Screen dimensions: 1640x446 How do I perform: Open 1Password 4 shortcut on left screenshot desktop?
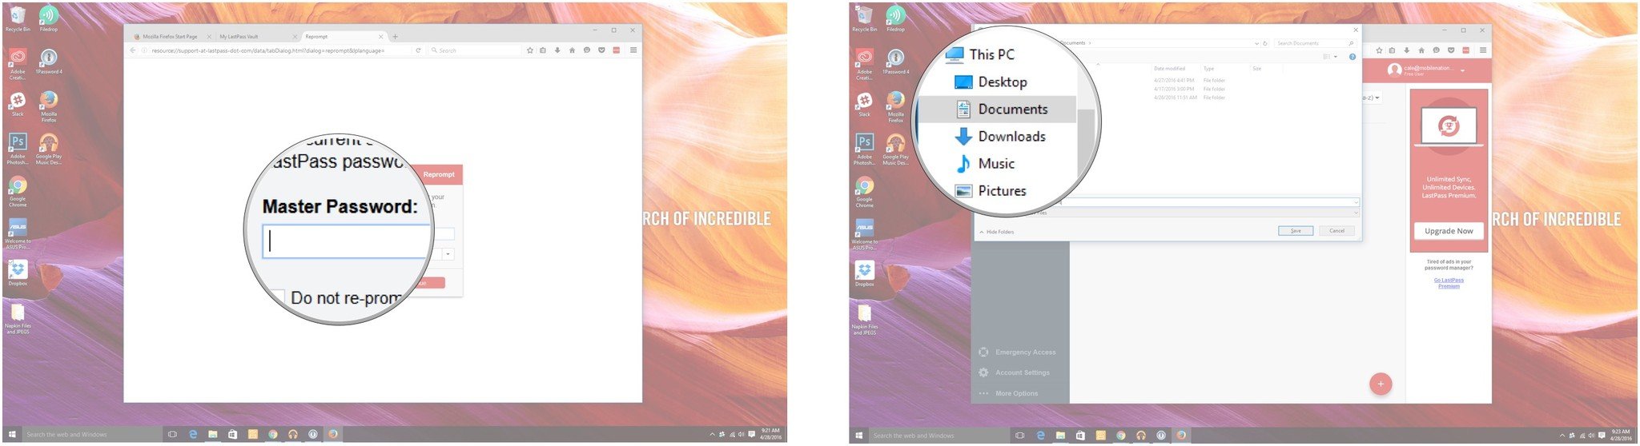pyautogui.click(x=49, y=62)
